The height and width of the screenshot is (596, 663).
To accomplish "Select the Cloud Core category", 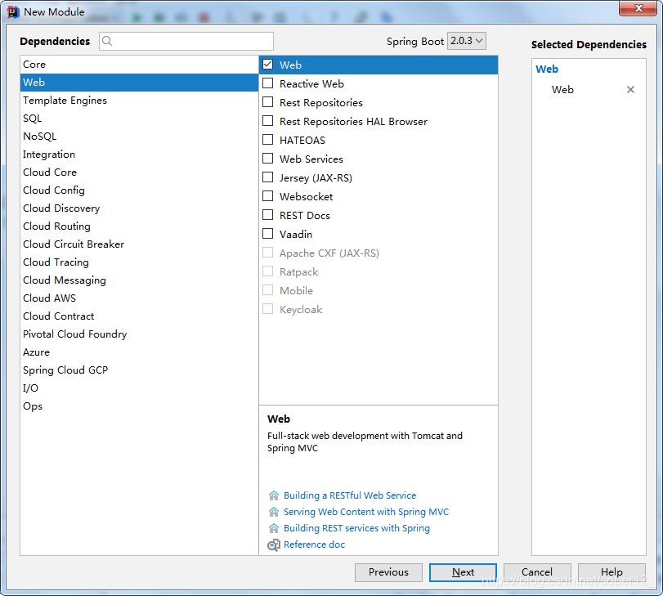I will click(x=139, y=173).
